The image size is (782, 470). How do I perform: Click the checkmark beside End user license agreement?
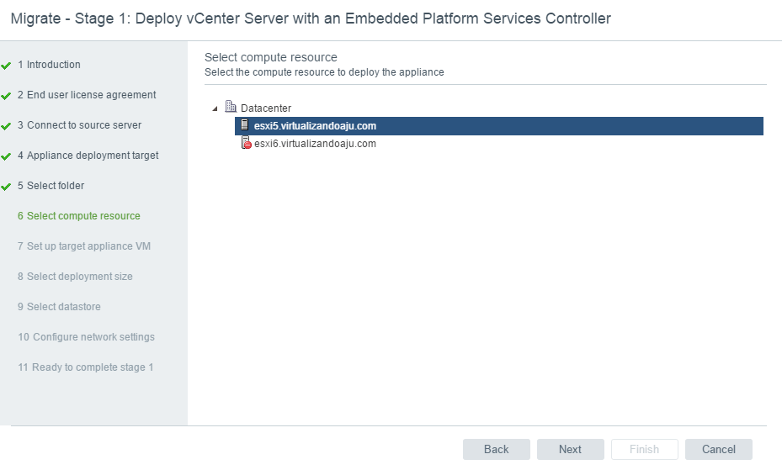tap(7, 96)
